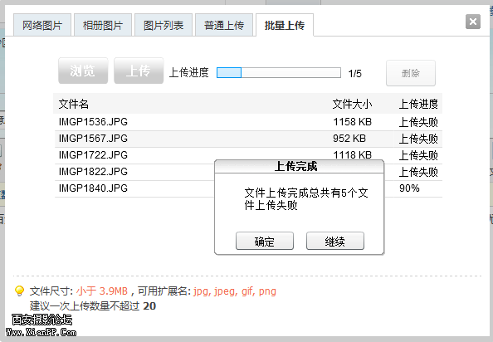Click 上传失败 status for IMGP1567.JPG
493x342 pixels.
coord(418,139)
